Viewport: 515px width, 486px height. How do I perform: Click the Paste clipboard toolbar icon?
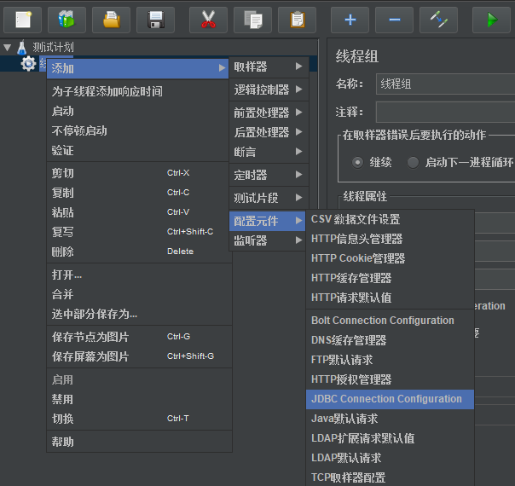[297, 19]
